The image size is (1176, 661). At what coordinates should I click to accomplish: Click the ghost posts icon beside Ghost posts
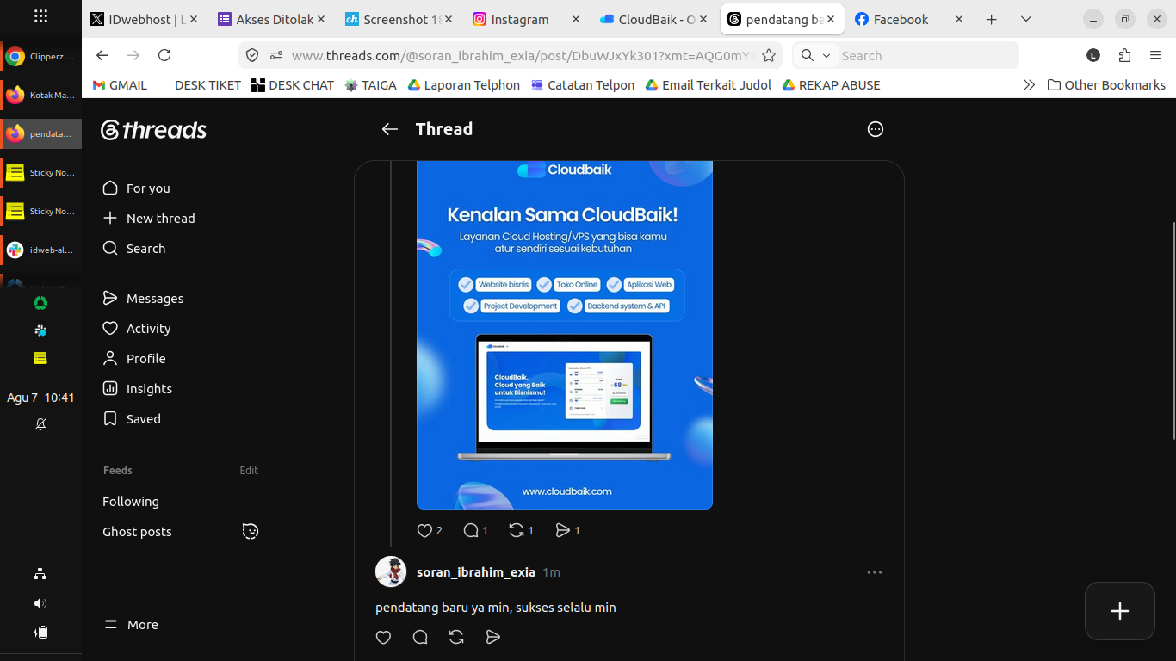[x=251, y=531]
